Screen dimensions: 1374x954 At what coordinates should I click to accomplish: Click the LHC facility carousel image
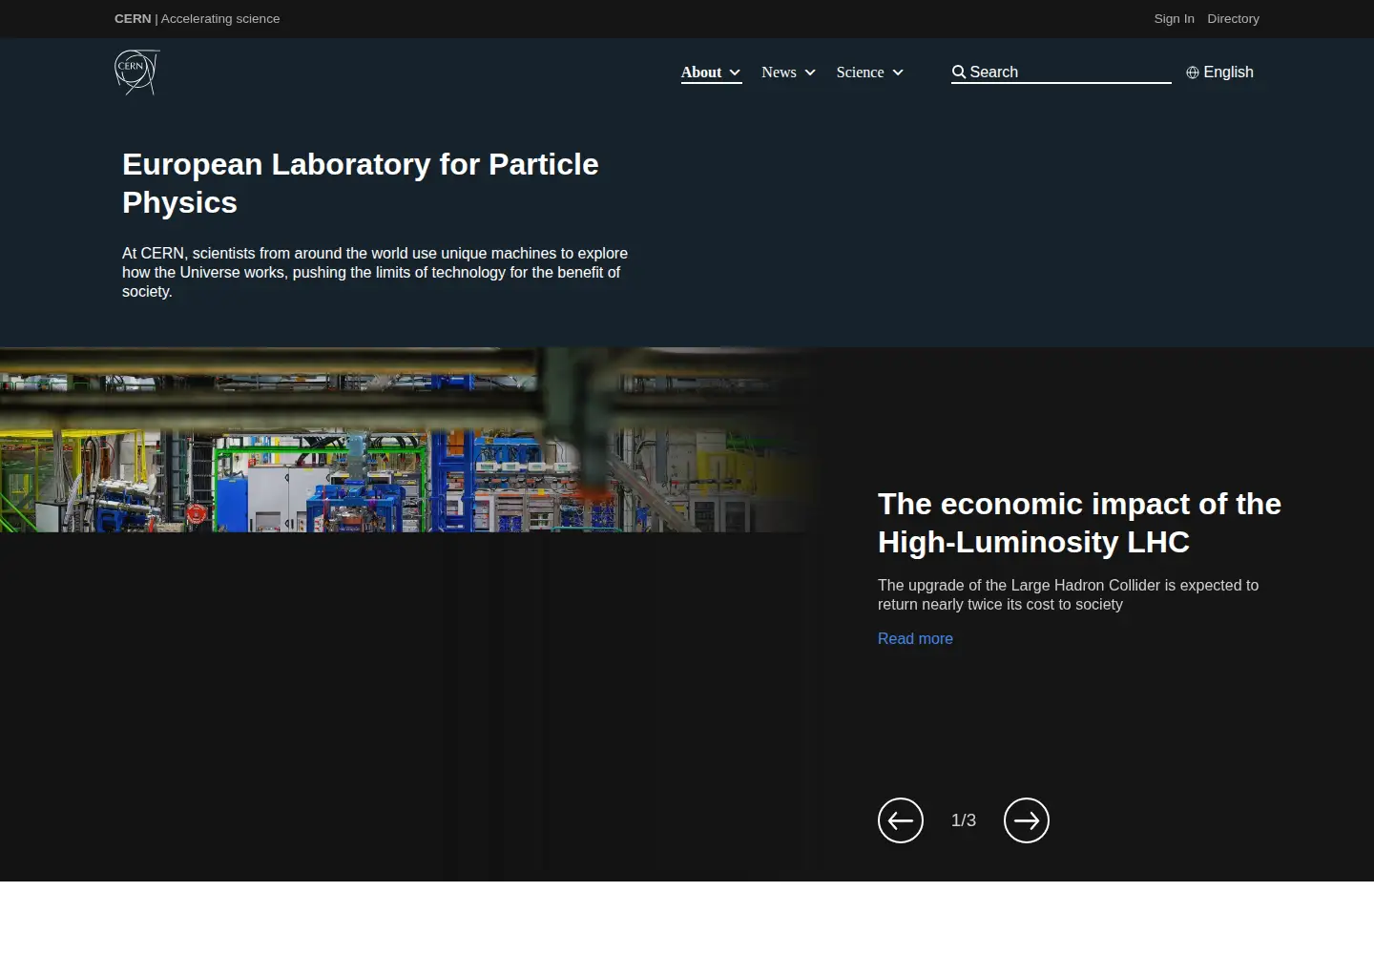click(410, 440)
